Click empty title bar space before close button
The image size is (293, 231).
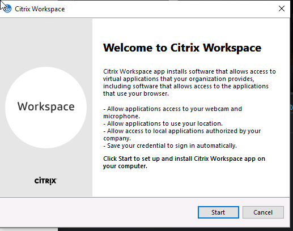pyautogui.click(x=170, y=8)
